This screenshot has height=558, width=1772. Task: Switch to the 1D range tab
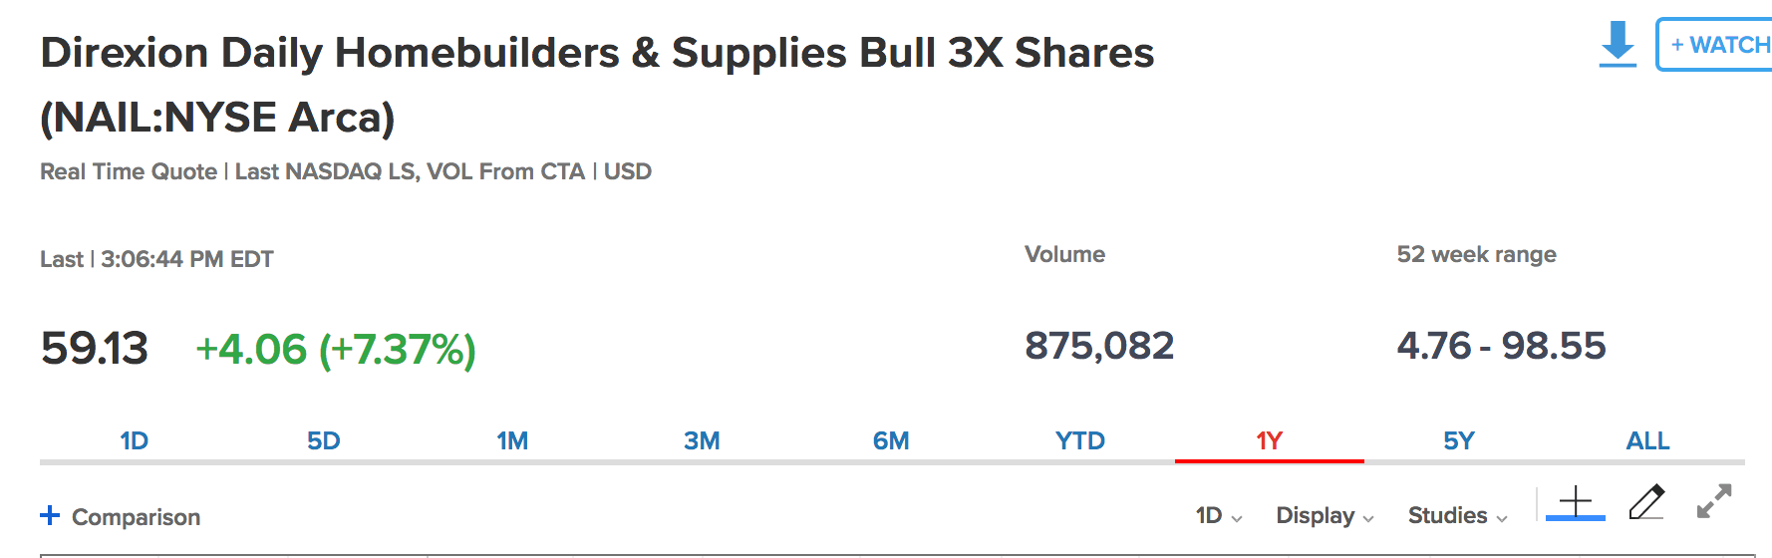[135, 440]
